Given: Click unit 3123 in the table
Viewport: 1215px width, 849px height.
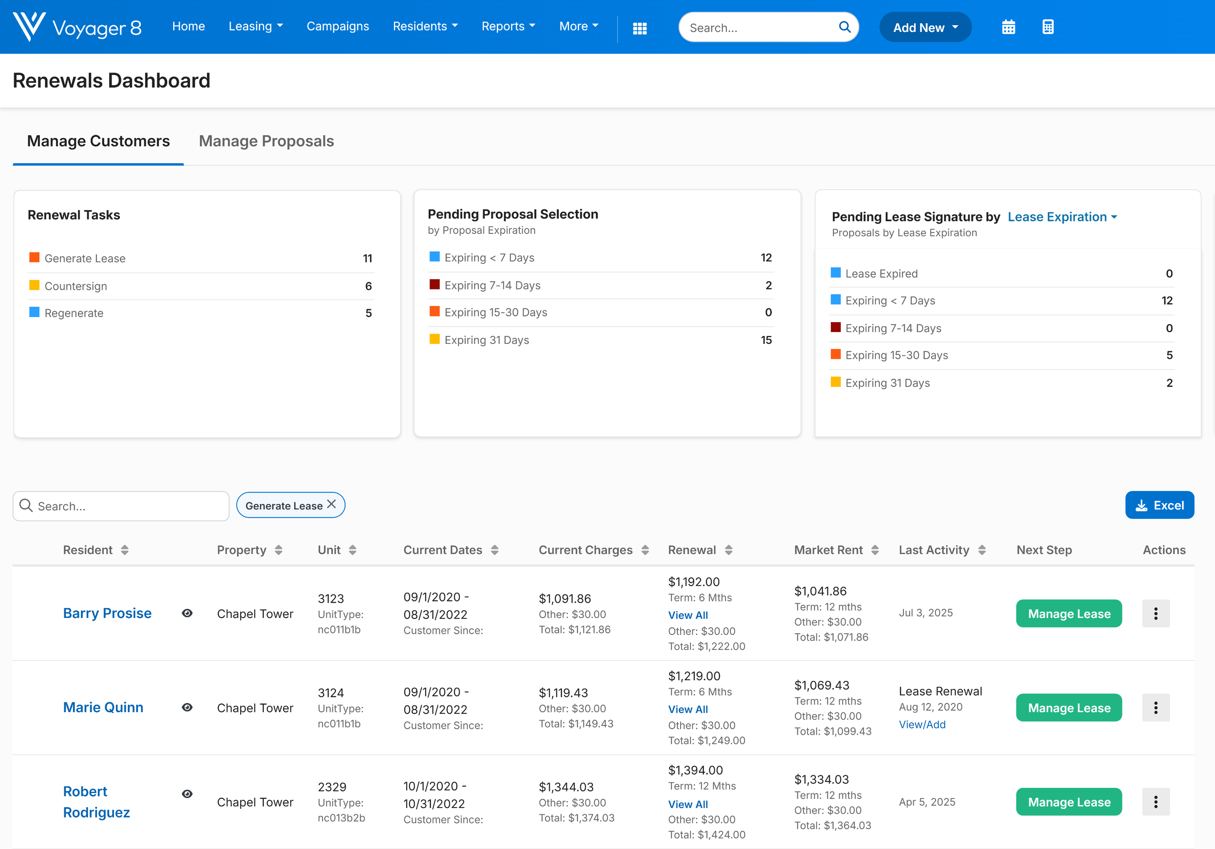Looking at the screenshot, I should pos(331,599).
